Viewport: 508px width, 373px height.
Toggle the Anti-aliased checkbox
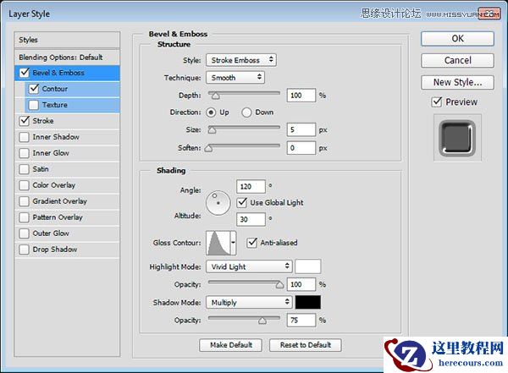tap(251, 243)
